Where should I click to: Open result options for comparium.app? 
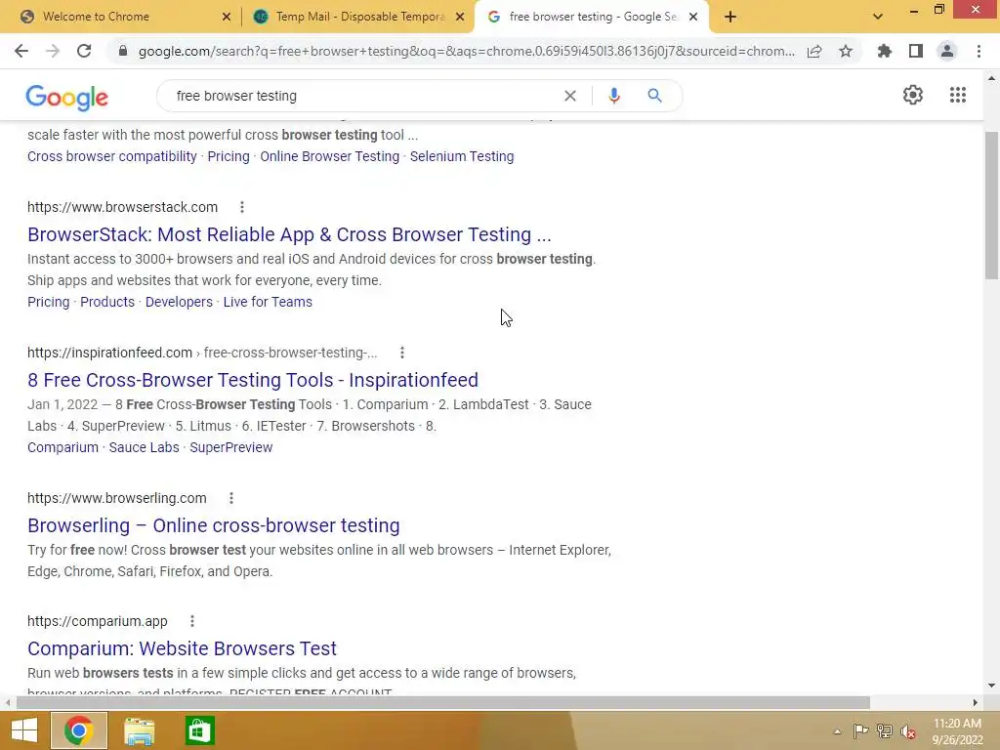[192, 621]
